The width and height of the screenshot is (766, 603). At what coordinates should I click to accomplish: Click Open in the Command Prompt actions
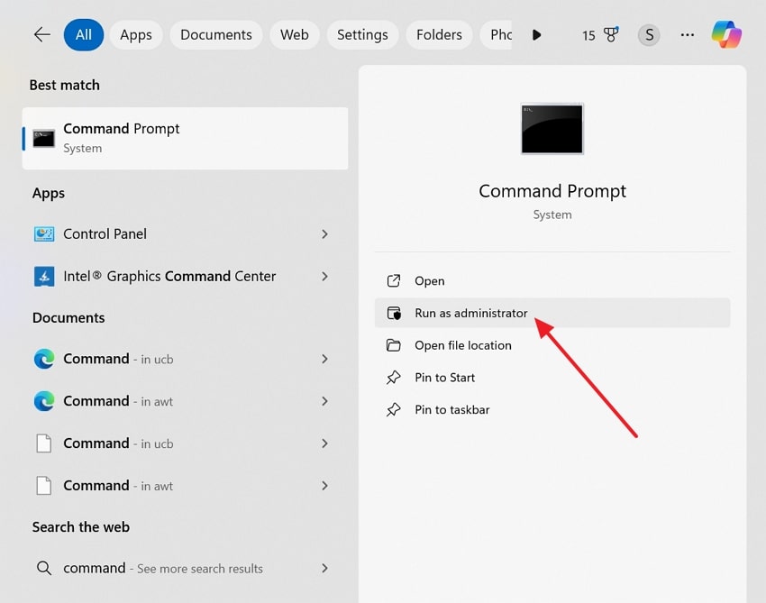click(x=552, y=281)
